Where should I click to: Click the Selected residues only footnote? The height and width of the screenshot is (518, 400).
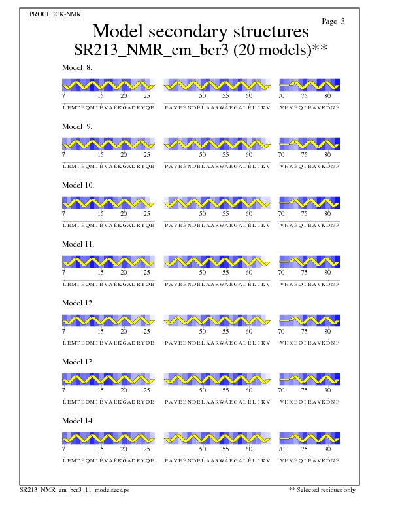pyautogui.click(x=322, y=489)
